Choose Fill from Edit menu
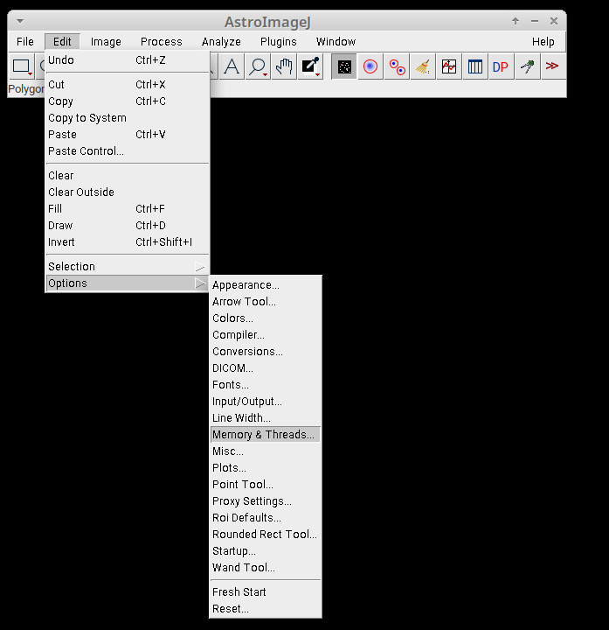Viewport: 609px width, 630px height. tap(128, 209)
